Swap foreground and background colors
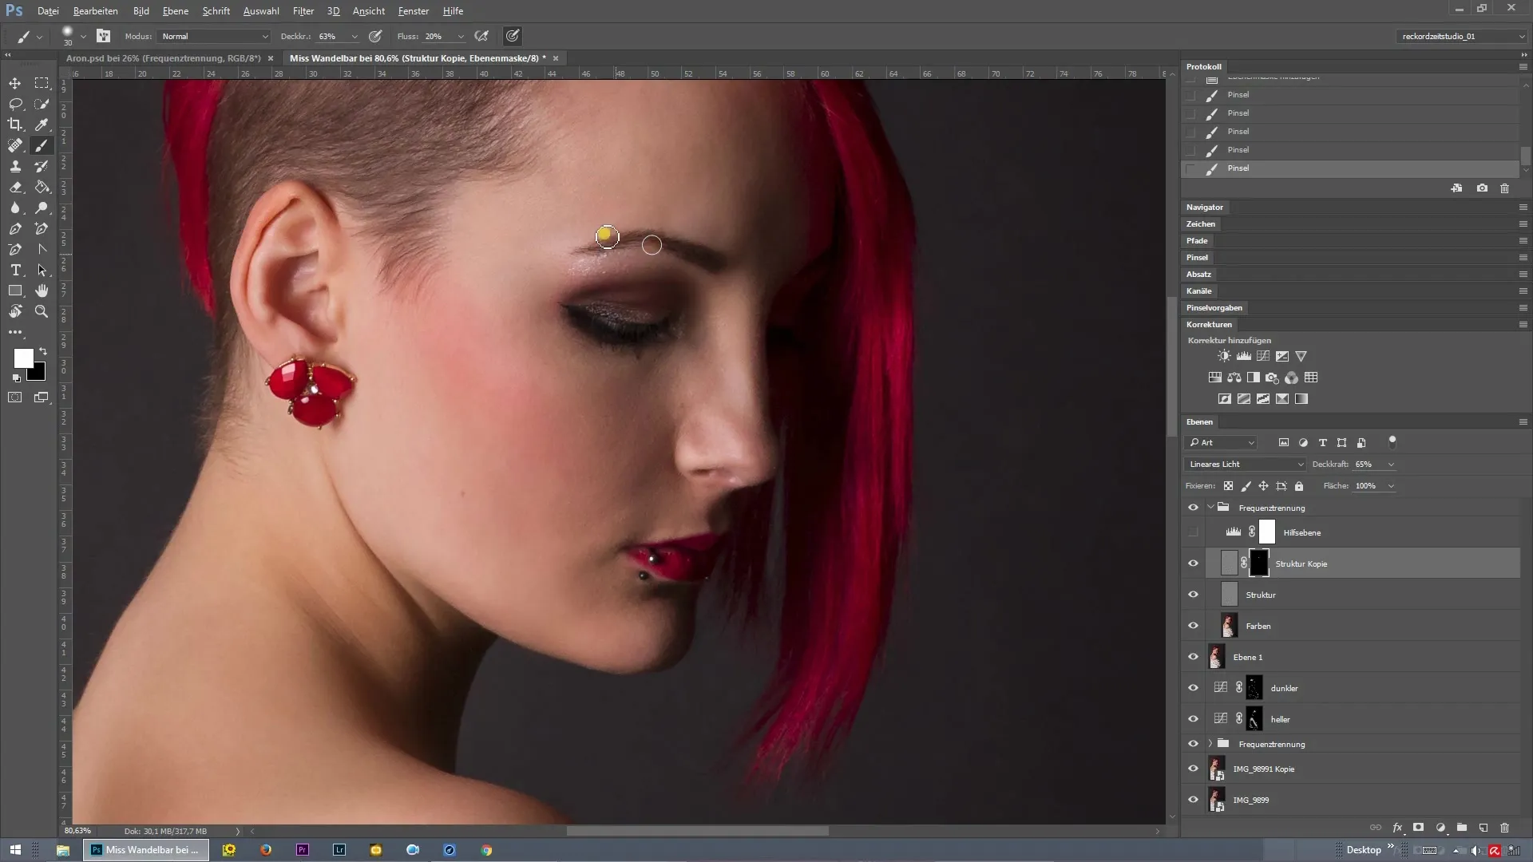 pos(43,351)
